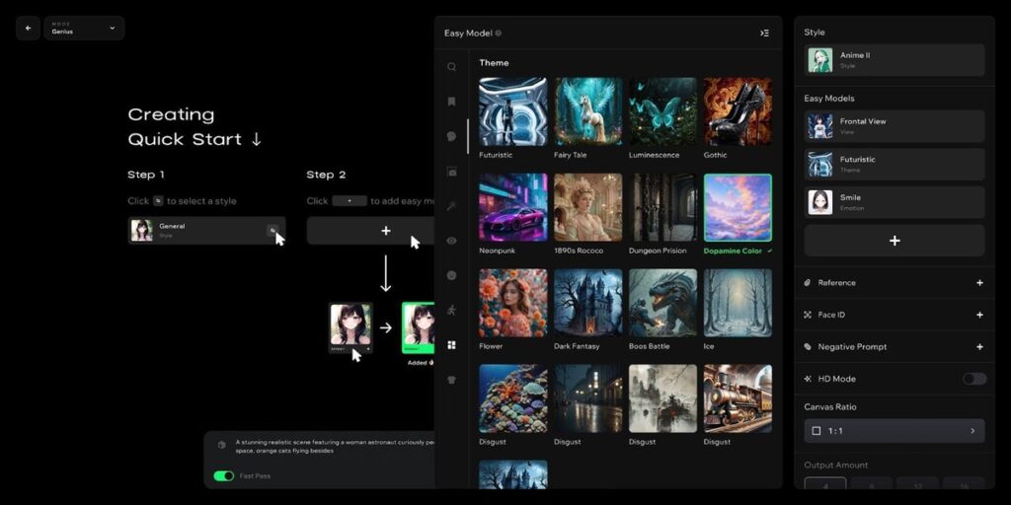Select the t-shirt clothing icon in sidebar

pyautogui.click(x=451, y=380)
